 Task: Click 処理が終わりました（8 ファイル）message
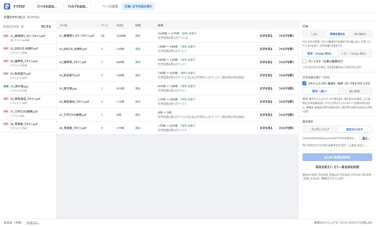(22, 17)
